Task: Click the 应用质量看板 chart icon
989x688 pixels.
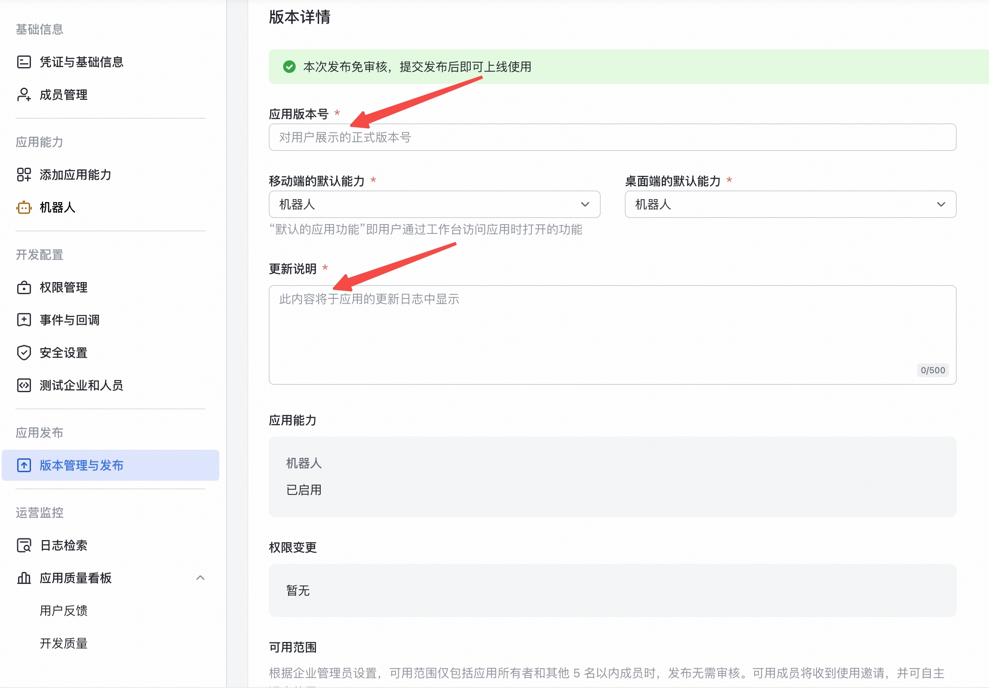Action: [24, 579]
